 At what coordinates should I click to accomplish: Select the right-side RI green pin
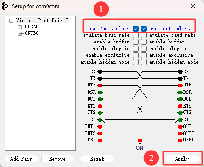coord(180,120)
